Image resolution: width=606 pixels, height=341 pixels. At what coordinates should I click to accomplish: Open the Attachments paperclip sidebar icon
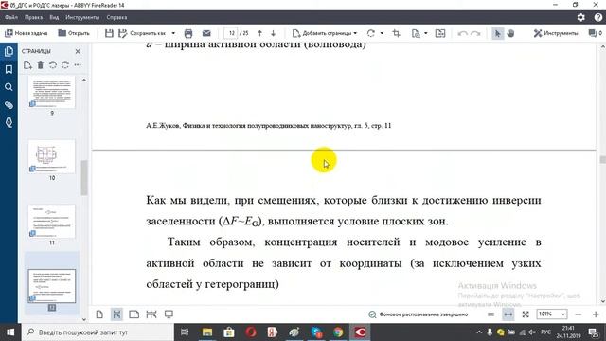click(9, 105)
